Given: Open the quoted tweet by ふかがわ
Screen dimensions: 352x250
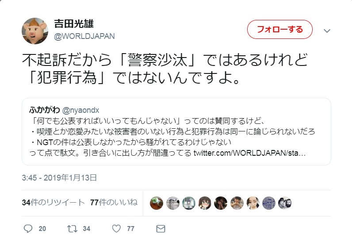Looking at the screenshot, I should click(x=176, y=131).
